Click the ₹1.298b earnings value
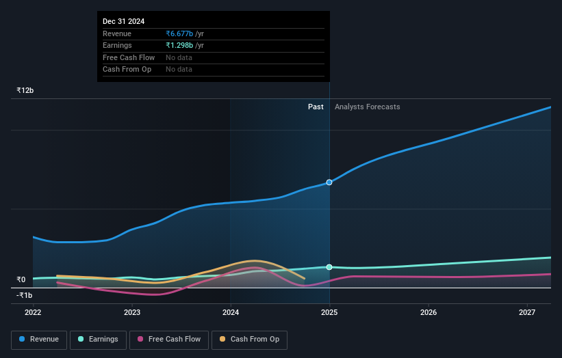Image resolution: width=562 pixels, height=358 pixels. 179,45
